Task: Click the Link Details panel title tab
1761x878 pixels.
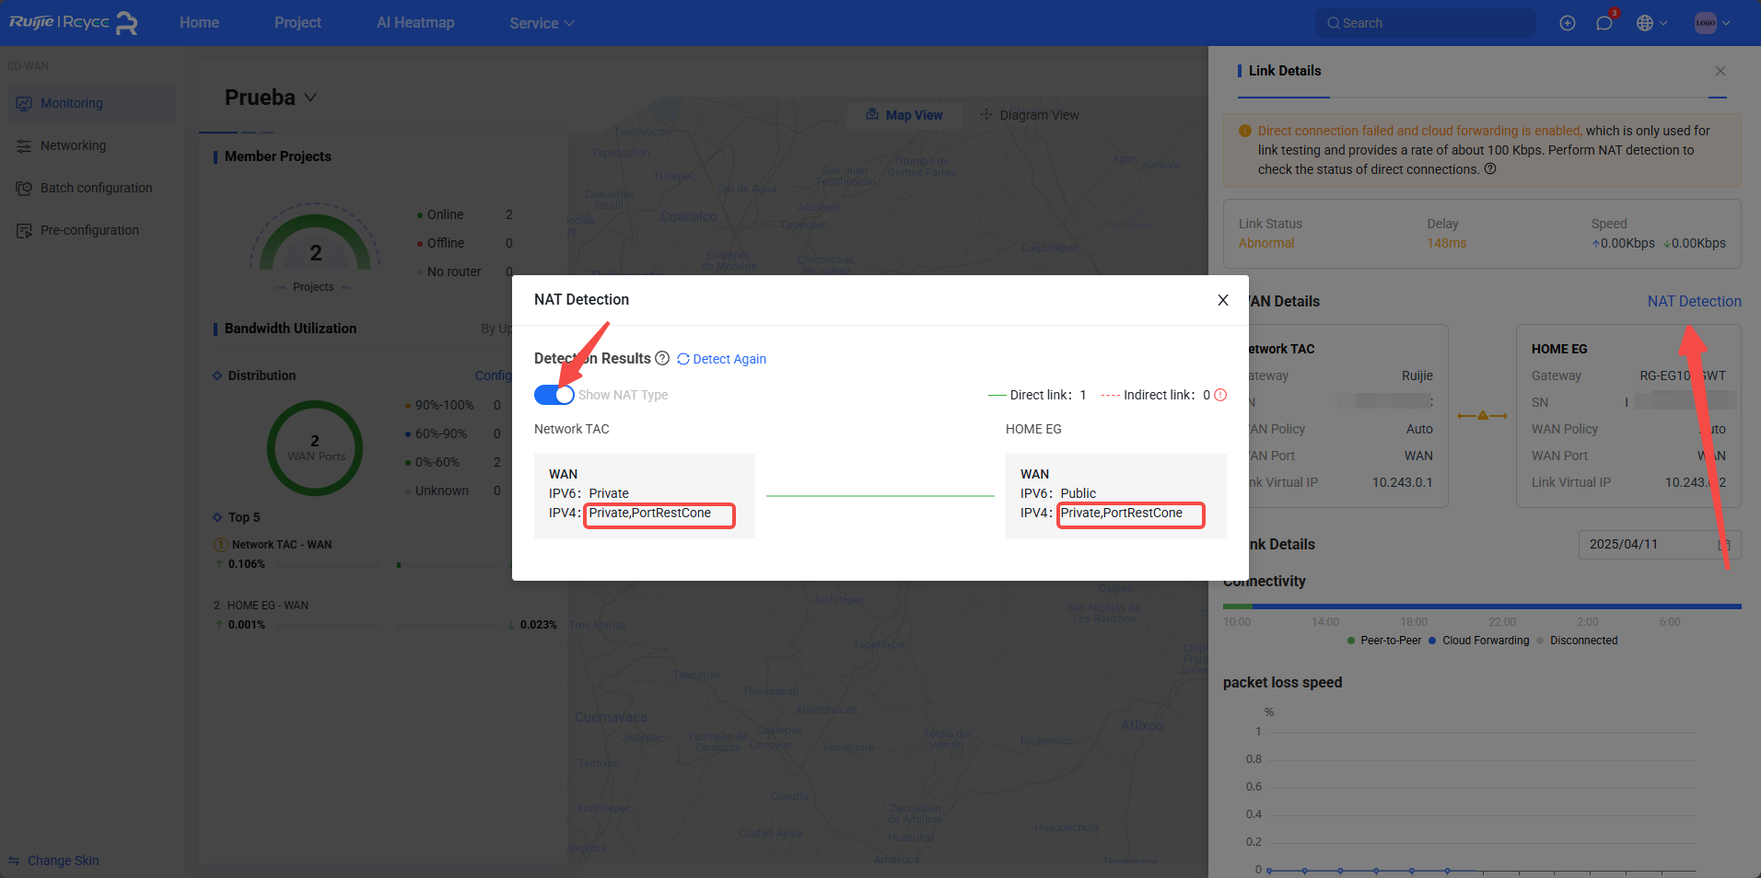Action: 1284,71
